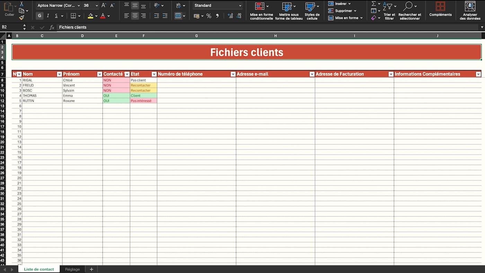Center text horizontally

(135, 16)
